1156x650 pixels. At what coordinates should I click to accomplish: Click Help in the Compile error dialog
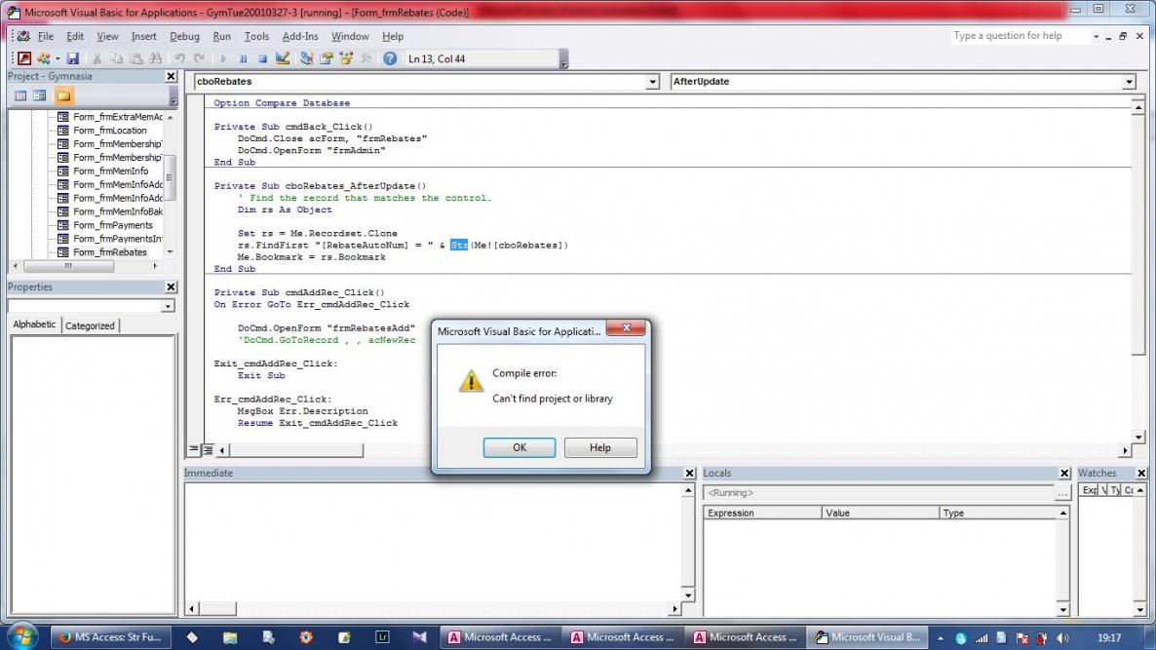pyautogui.click(x=600, y=447)
